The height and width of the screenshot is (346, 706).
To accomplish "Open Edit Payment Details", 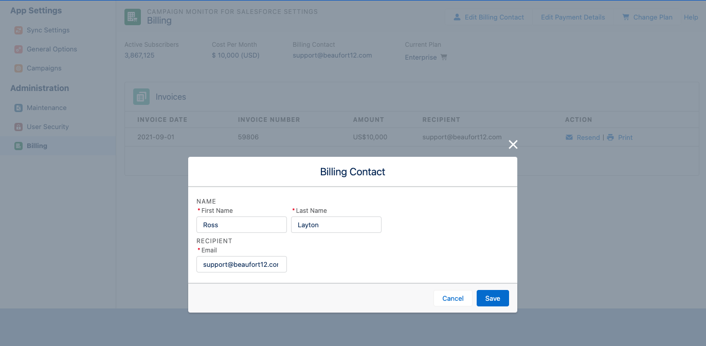I will coord(573,17).
